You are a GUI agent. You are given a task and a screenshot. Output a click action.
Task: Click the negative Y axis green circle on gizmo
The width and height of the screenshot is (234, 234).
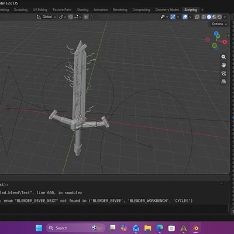(x=214, y=46)
